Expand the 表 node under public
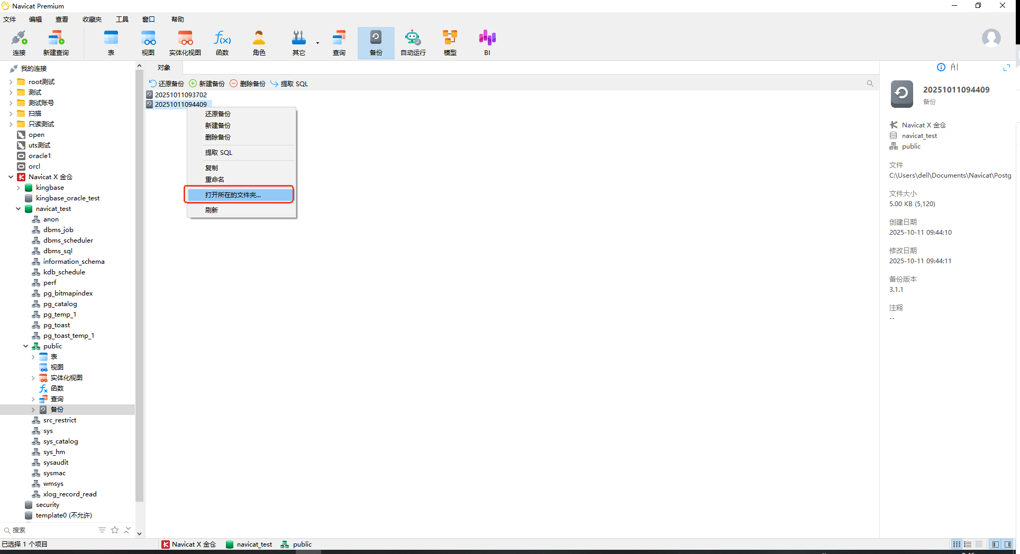The height and width of the screenshot is (554, 1020). coord(33,357)
